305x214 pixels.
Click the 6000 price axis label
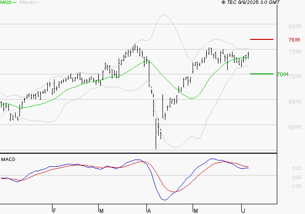pos(295,127)
